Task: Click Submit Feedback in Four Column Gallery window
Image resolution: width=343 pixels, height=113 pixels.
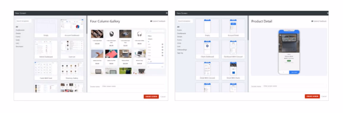Action: [x=158, y=21]
